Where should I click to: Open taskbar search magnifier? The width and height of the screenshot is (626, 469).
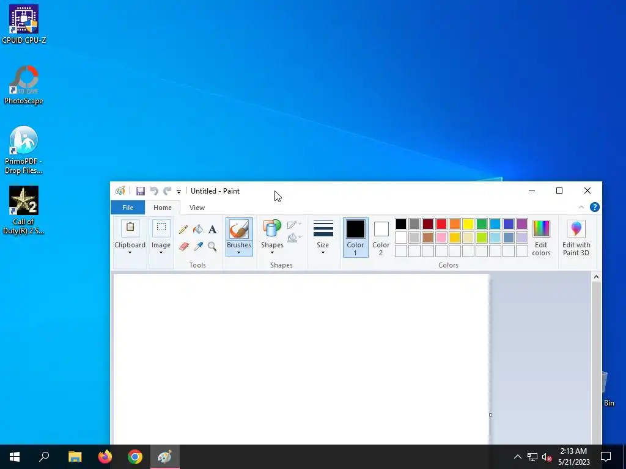tap(44, 457)
